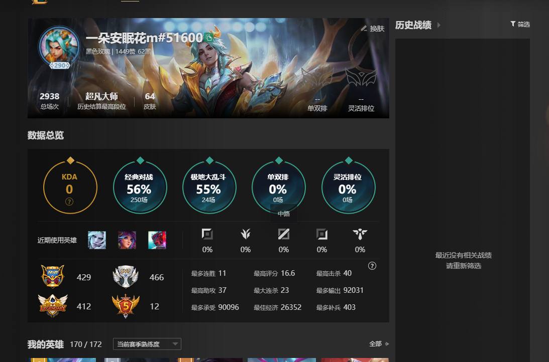Click the 黑色玫瑰 server info line
Image resolution: width=549 pixels, height=362 pixels.
[119, 51]
